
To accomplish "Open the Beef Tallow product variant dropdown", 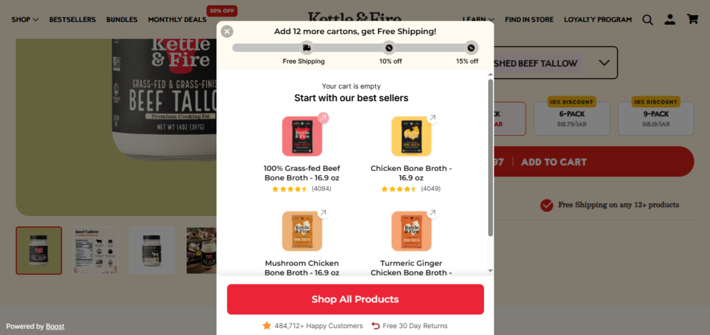I will coord(555,63).
